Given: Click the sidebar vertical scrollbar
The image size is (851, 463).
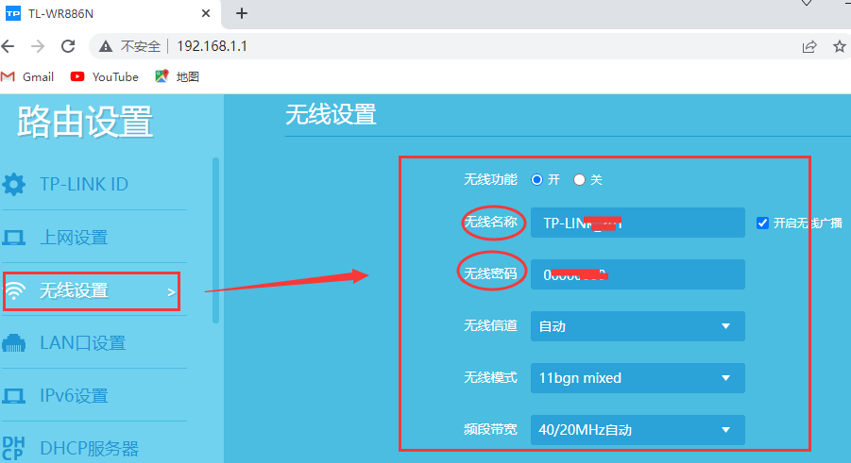Looking at the screenshot, I should click(x=215, y=240).
